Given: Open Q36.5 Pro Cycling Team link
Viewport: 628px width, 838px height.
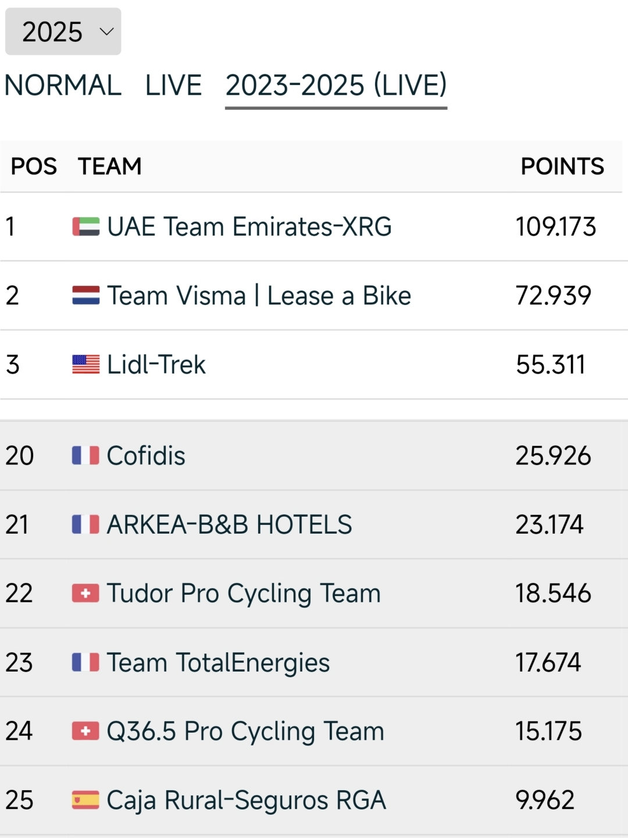Looking at the screenshot, I should 245,732.
